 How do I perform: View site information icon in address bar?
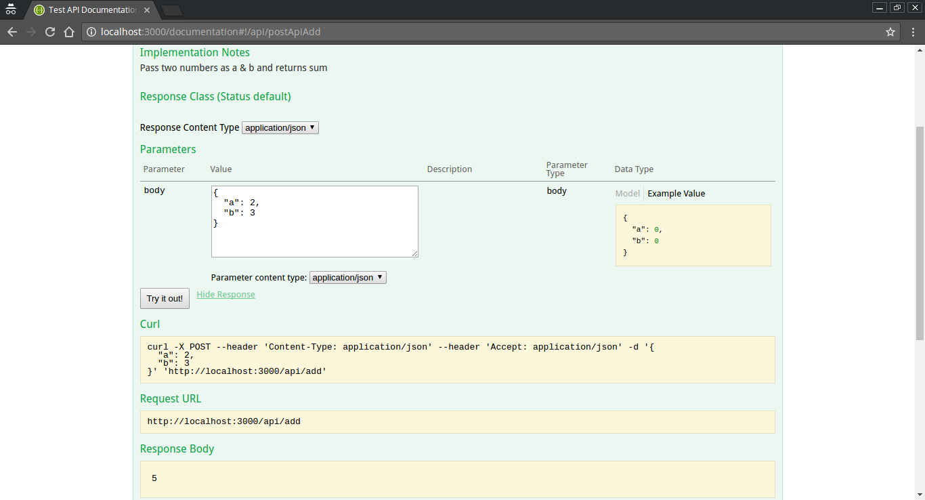tap(91, 32)
